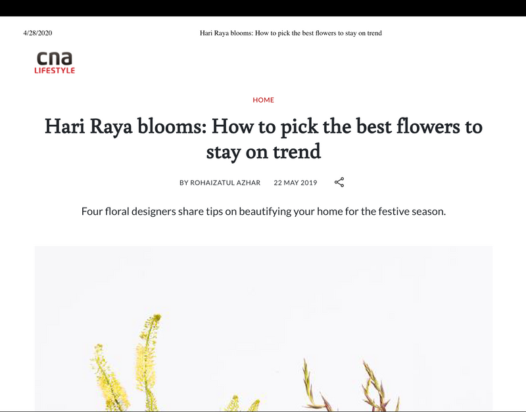The image size is (526, 412).
Task: Click the article headline Hari Raya blooms
Action: coord(264,139)
